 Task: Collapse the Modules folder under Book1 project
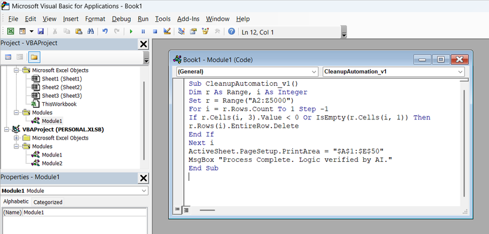pyautogui.click(x=16, y=112)
